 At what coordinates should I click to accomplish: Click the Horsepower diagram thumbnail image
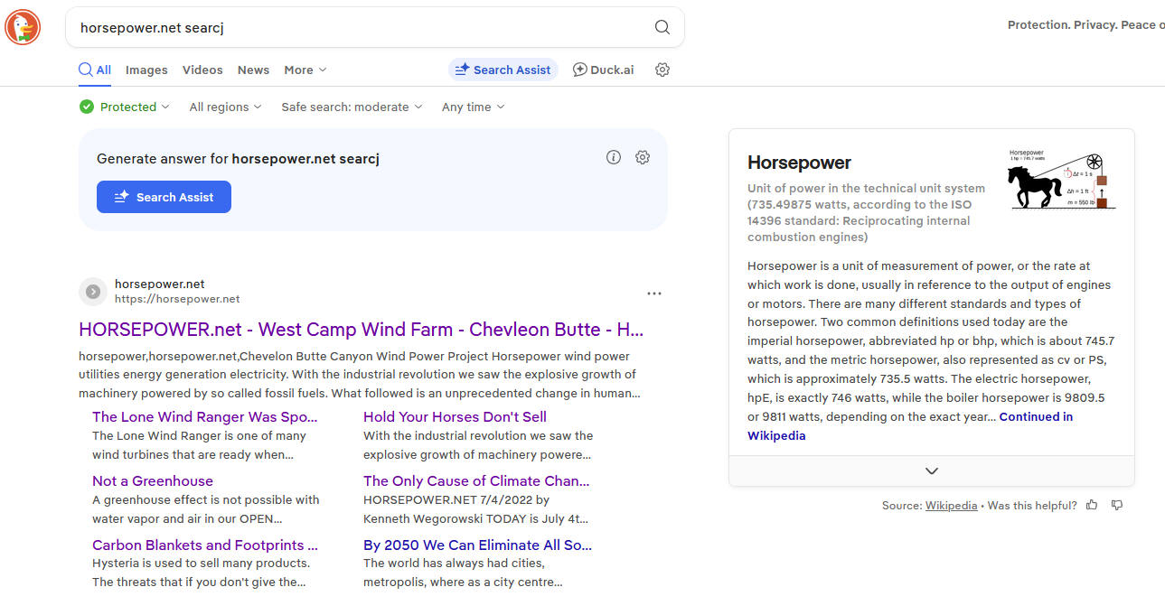click(1062, 179)
